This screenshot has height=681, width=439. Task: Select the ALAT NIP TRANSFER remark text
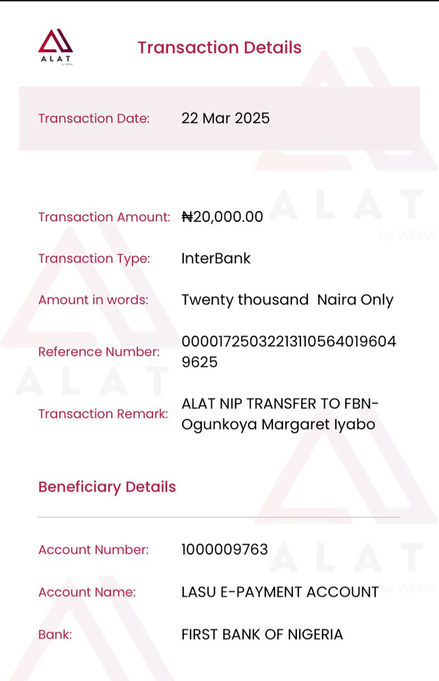(x=280, y=414)
